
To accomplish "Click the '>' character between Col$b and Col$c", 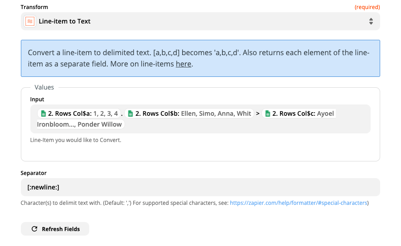I will [257, 114].
